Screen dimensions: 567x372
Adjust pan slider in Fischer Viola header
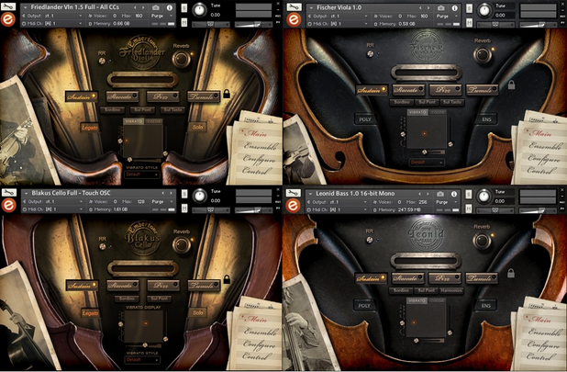click(495, 24)
